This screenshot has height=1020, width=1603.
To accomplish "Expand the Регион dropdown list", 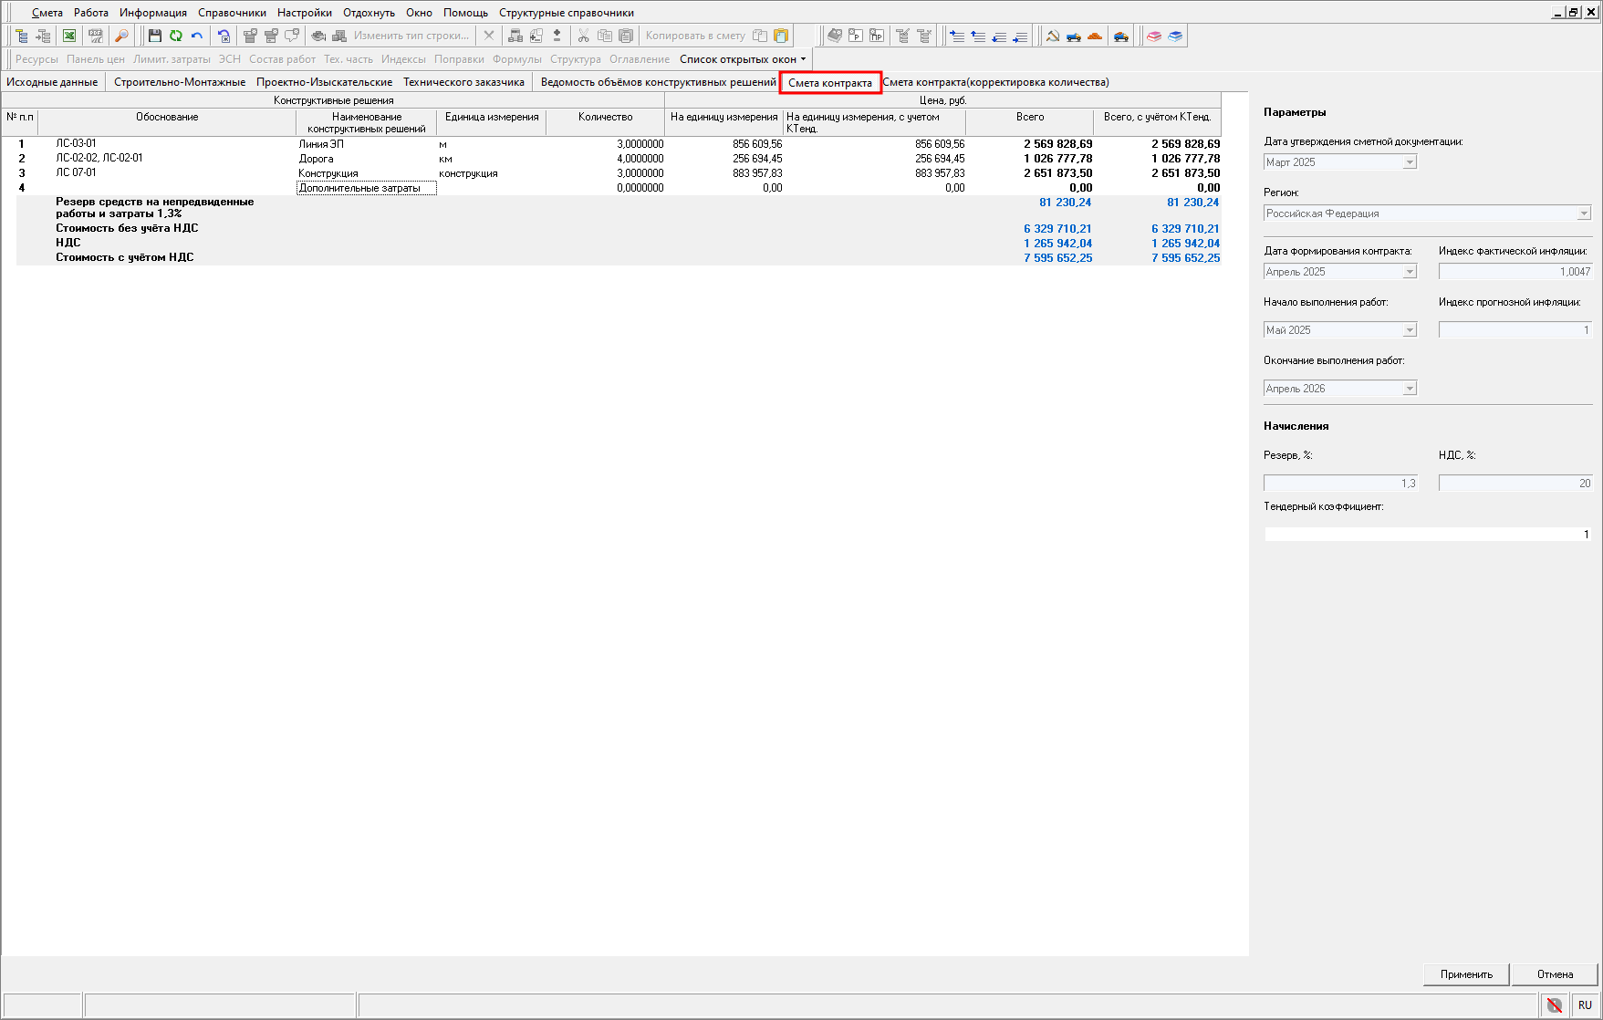I will pyautogui.click(x=1583, y=213).
